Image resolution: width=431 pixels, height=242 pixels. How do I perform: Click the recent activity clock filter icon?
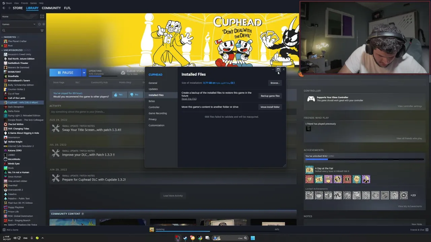pos(39,24)
